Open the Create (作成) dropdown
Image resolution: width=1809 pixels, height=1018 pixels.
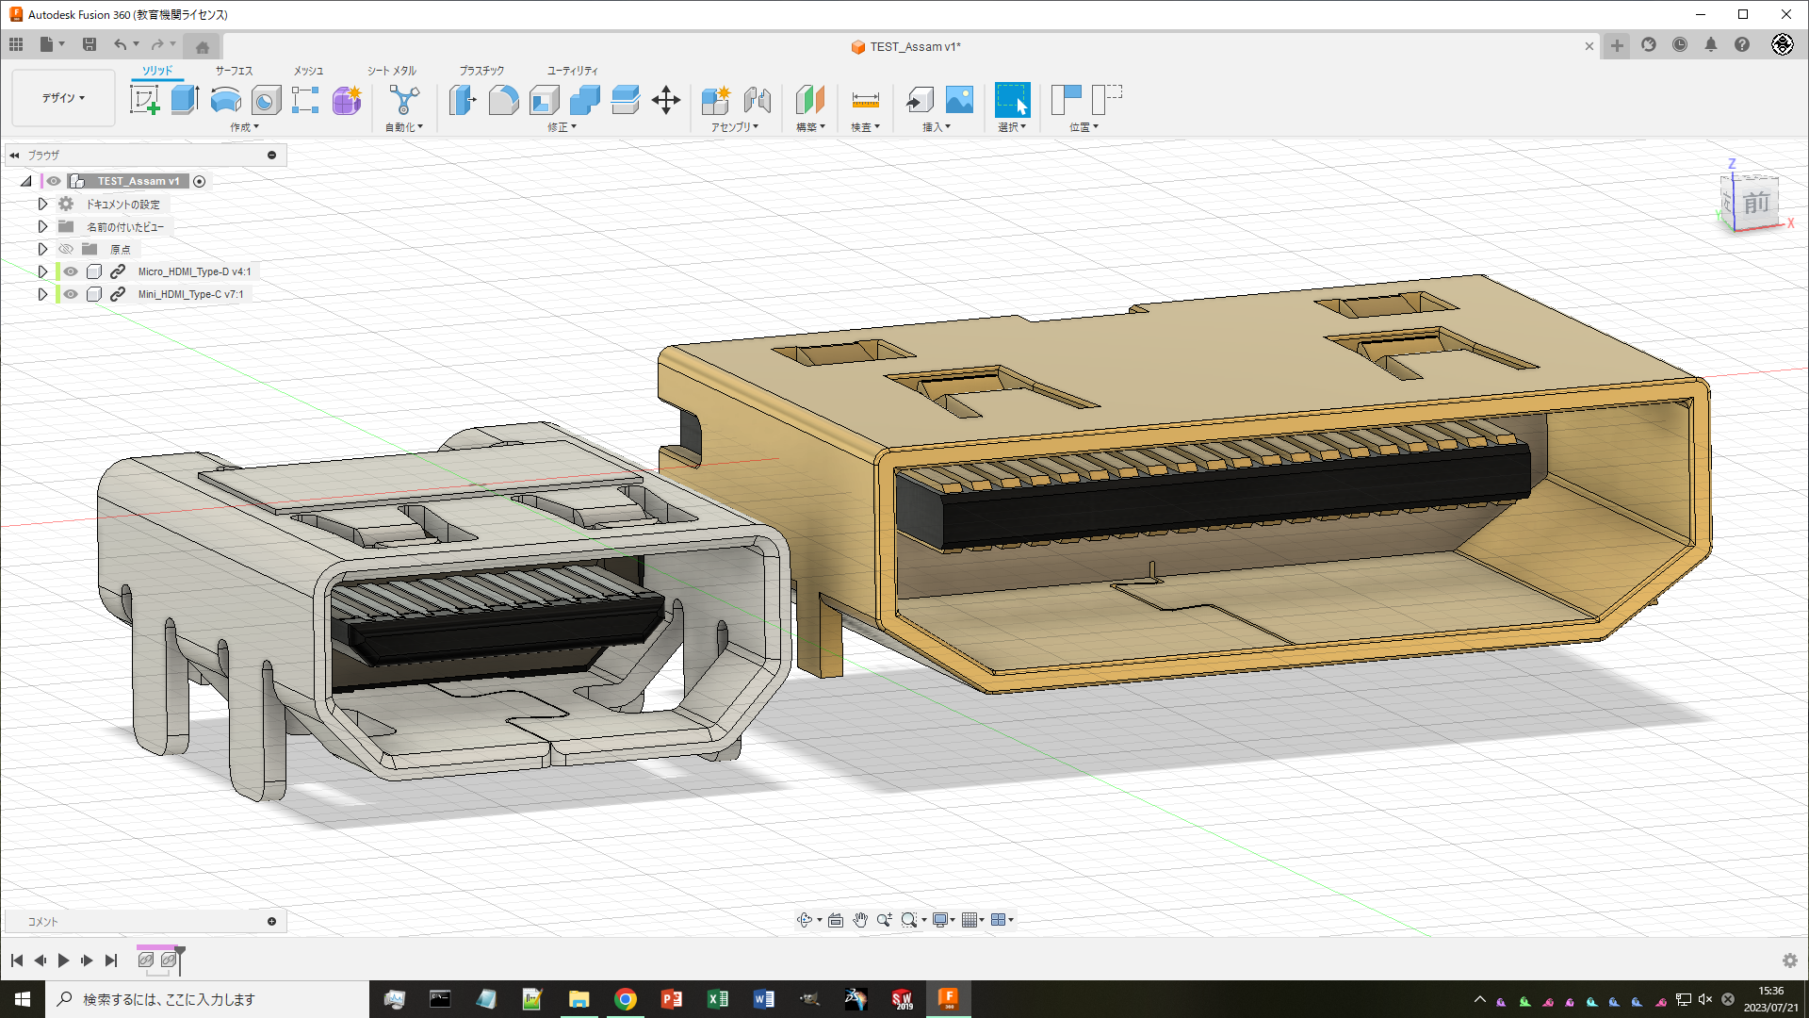(x=245, y=127)
